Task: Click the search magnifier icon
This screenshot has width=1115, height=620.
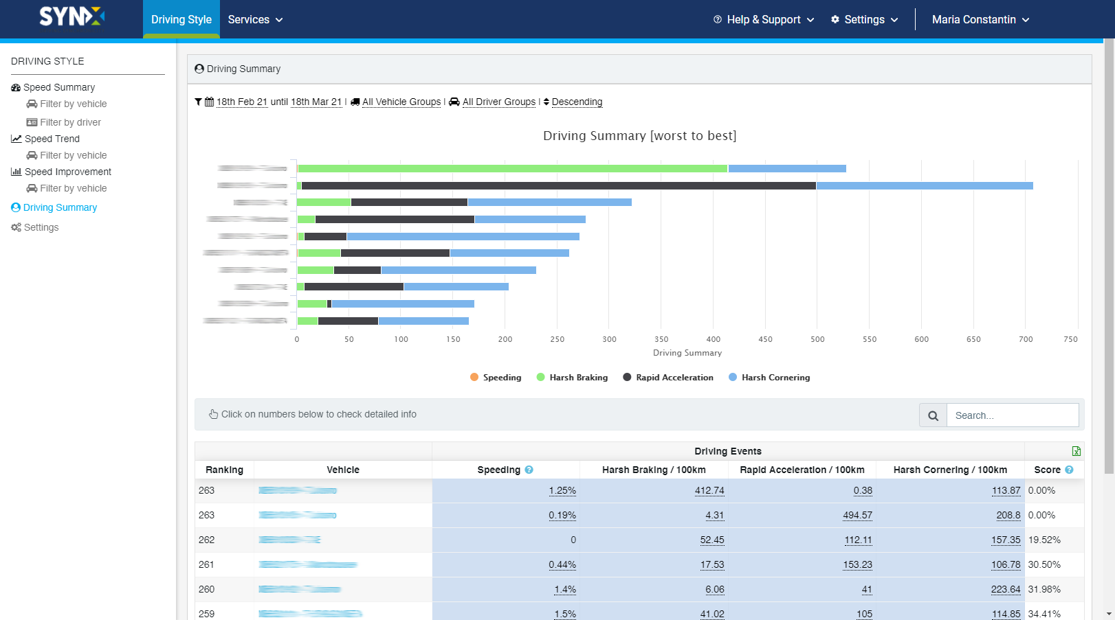Action: [933, 415]
